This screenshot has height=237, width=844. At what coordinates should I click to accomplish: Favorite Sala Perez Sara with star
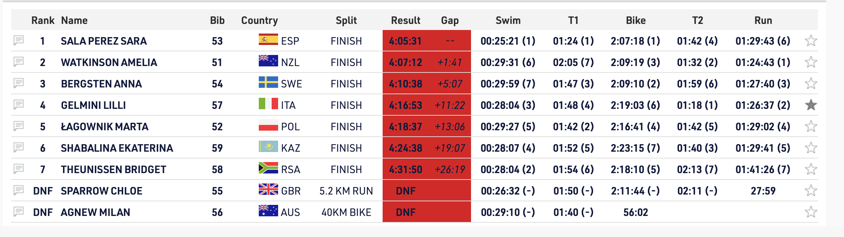811,41
